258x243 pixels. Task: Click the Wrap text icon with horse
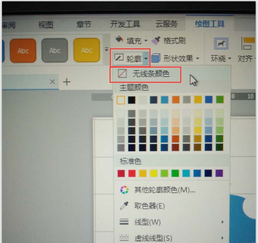[221, 43]
